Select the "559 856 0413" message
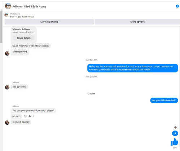180x151 pixels. pos(19,87)
